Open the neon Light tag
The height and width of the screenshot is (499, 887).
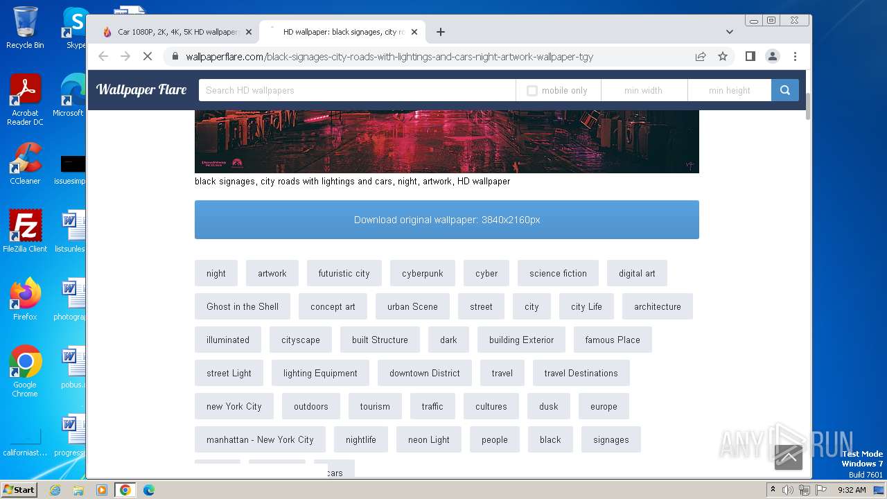tap(429, 439)
